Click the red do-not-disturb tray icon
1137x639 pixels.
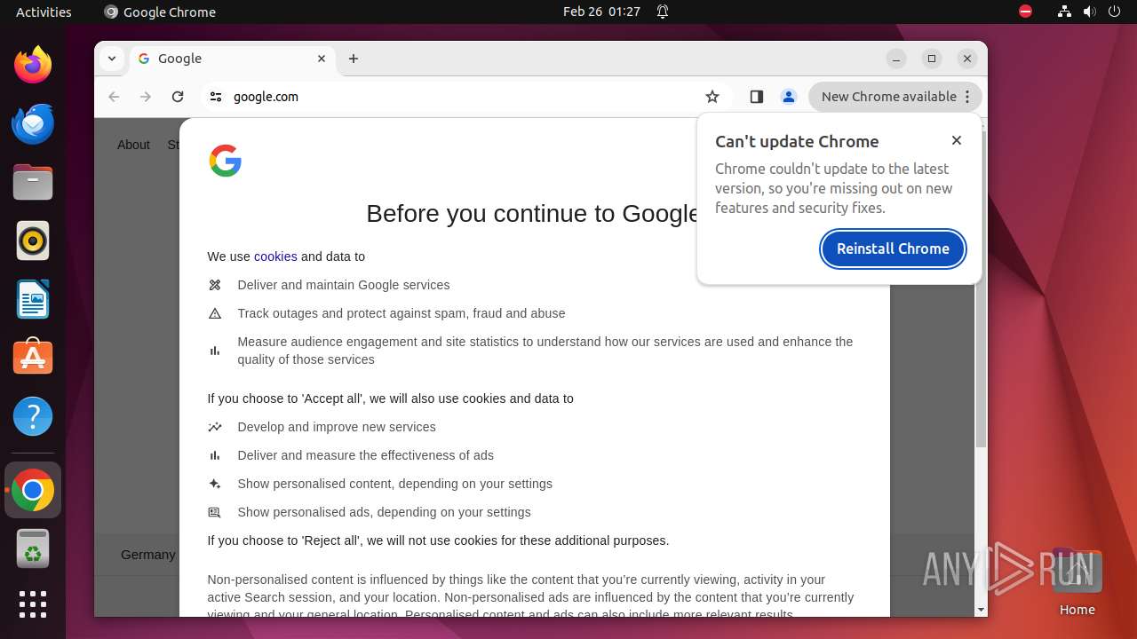(1025, 12)
